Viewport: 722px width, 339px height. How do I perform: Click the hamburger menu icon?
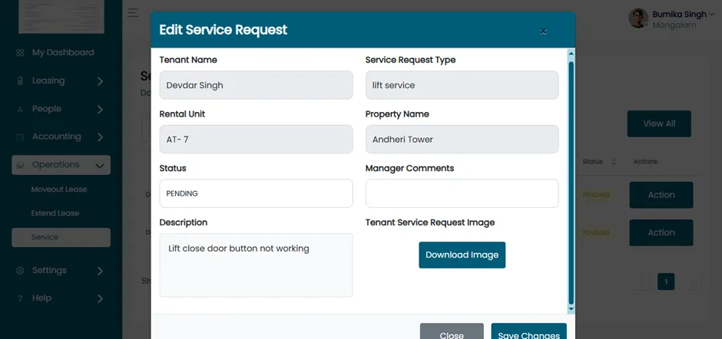coord(133,12)
